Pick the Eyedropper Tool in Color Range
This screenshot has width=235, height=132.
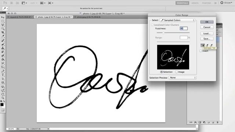[203, 45]
